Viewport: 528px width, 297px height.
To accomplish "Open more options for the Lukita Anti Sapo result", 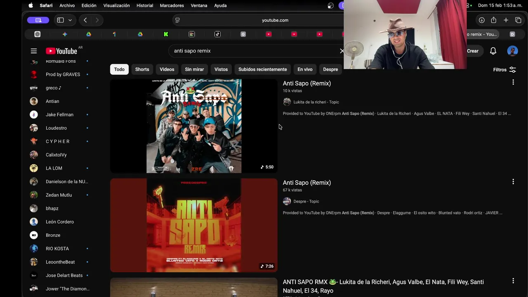I will tap(513, 82).
